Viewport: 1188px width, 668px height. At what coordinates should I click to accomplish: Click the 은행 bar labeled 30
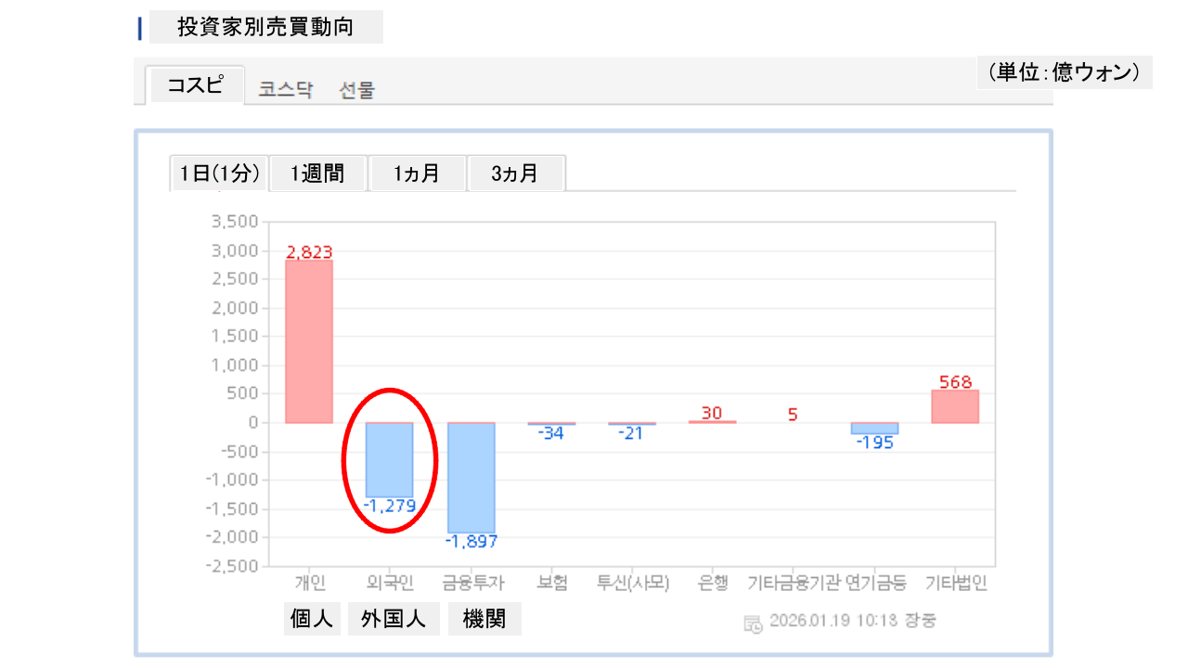pyautogui.click(x=712, y=422)
